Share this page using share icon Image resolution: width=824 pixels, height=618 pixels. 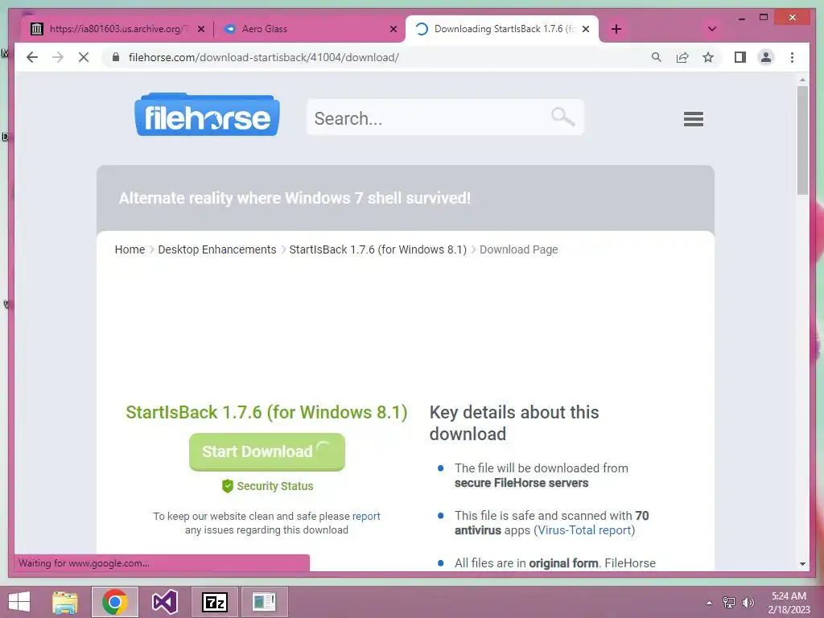point(682,57)
